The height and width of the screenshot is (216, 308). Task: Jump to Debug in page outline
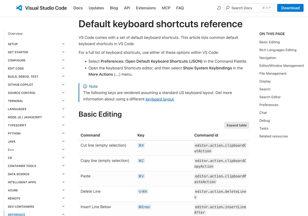tap(264, 121)
